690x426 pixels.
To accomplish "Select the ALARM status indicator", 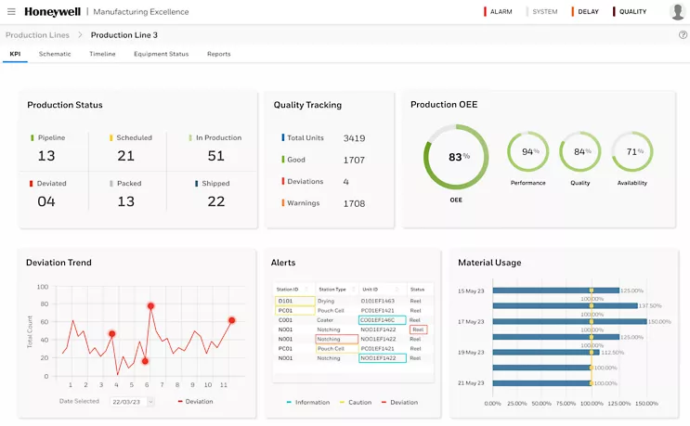I will tap(498, 12).
